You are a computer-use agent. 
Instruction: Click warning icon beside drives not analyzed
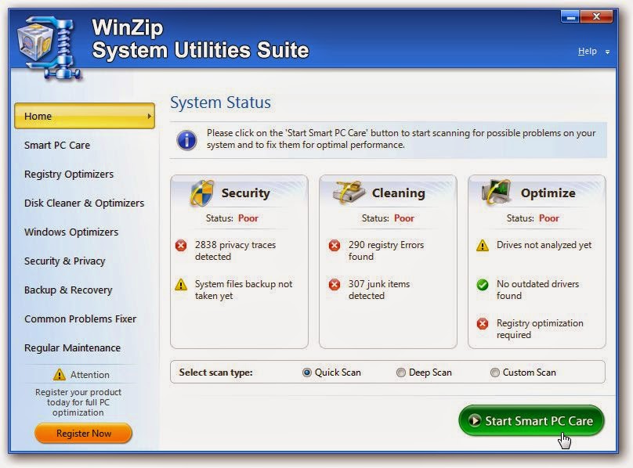(483, 245)
